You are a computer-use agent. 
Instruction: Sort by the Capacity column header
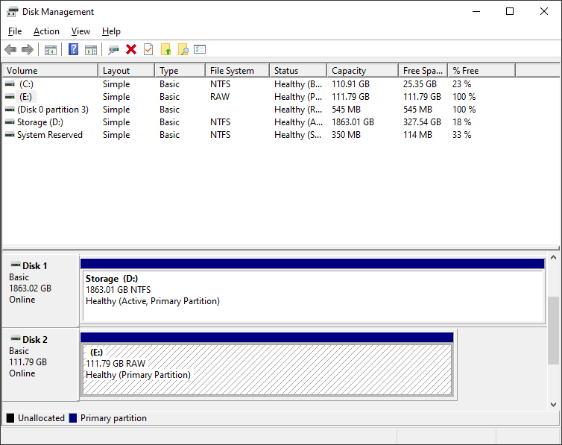tap(349, 71)
